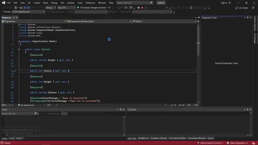Open notifications bell in status bar
Image resolution: width=258 pixels, height=145 pixels.
pyautogui.click(x=254, y=143)
